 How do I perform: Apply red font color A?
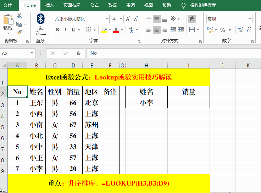pos(116,30)
